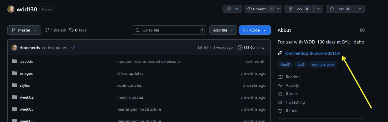Fork the wdd130 repository
Image resolution: width=388 pixels, height=122 pixels.
(x=299, y=9)
